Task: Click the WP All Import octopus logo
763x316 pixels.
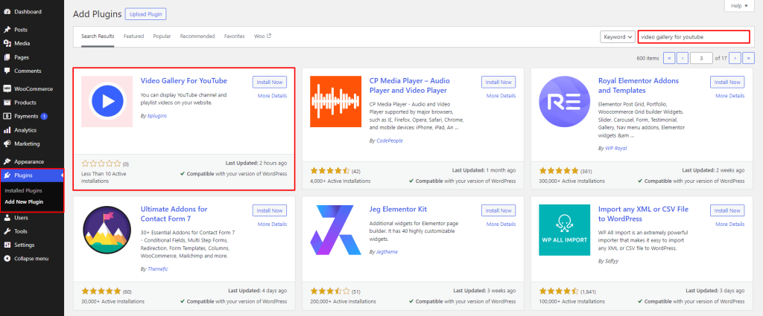Action: pyautogui.click(x=565, y=230)
